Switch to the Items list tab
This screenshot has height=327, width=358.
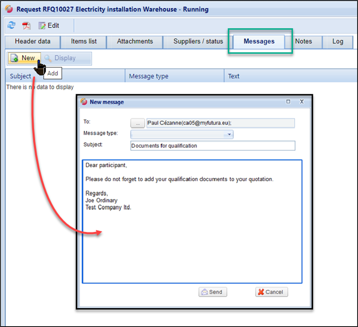coord(84,42)
